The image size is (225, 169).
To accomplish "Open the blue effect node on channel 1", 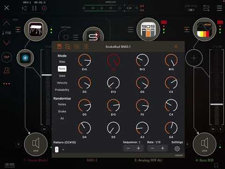I will click(x=25, y=58).
